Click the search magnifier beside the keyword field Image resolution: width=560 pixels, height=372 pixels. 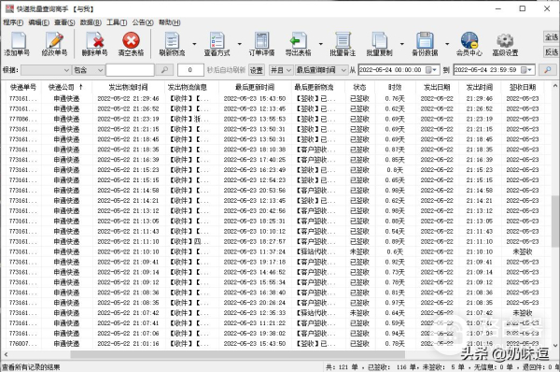[164, 70]
